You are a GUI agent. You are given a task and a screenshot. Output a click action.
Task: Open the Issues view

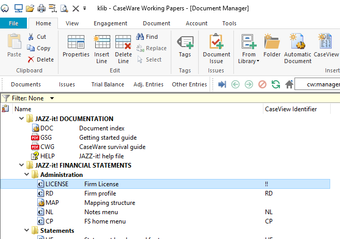click(x=67, y=84)
